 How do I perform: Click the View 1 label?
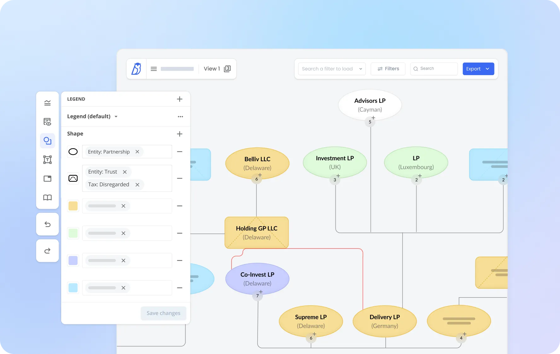(x=212, y=69)
